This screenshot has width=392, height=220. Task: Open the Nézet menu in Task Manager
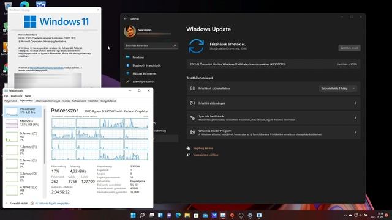pos(28,96)
